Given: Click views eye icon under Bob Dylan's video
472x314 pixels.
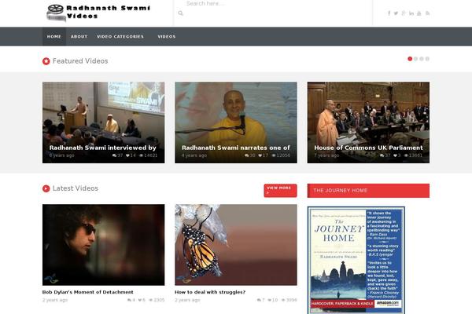Looking at the screenshot, I should coord(151,300).
